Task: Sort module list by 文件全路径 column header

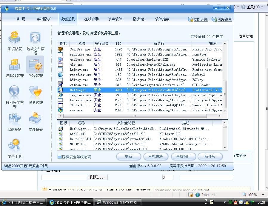Action: point(126,123)
